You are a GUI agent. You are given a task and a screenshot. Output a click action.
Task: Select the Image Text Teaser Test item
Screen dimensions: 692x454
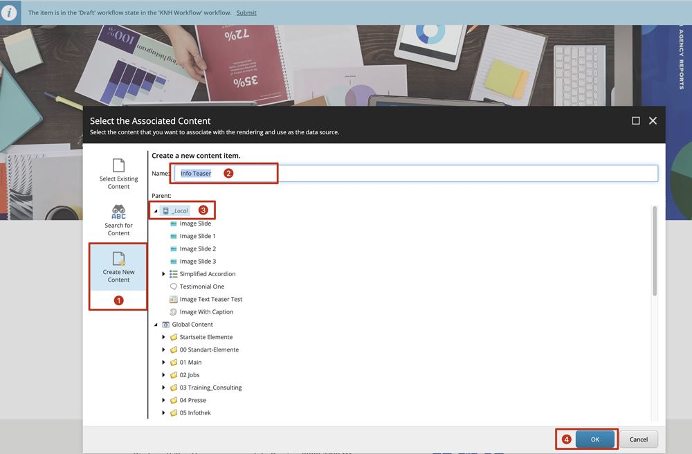click(210, 299)
